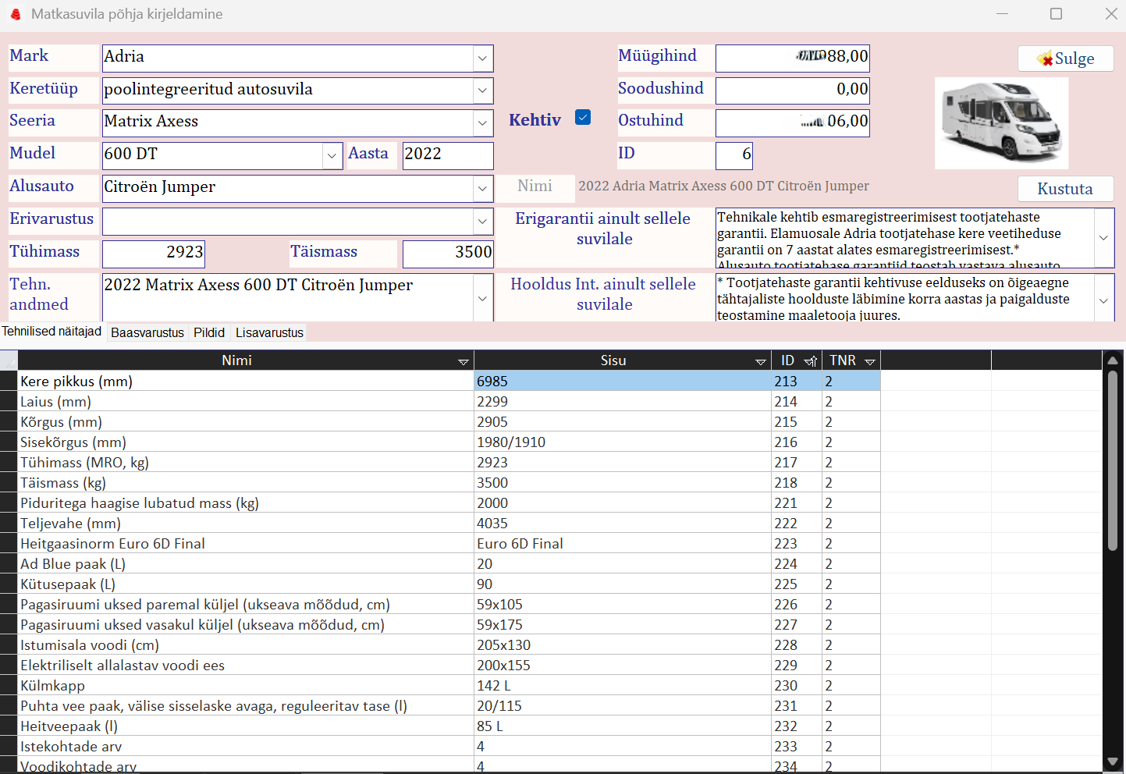Click the Soodushind field showing 0,00

792,91
